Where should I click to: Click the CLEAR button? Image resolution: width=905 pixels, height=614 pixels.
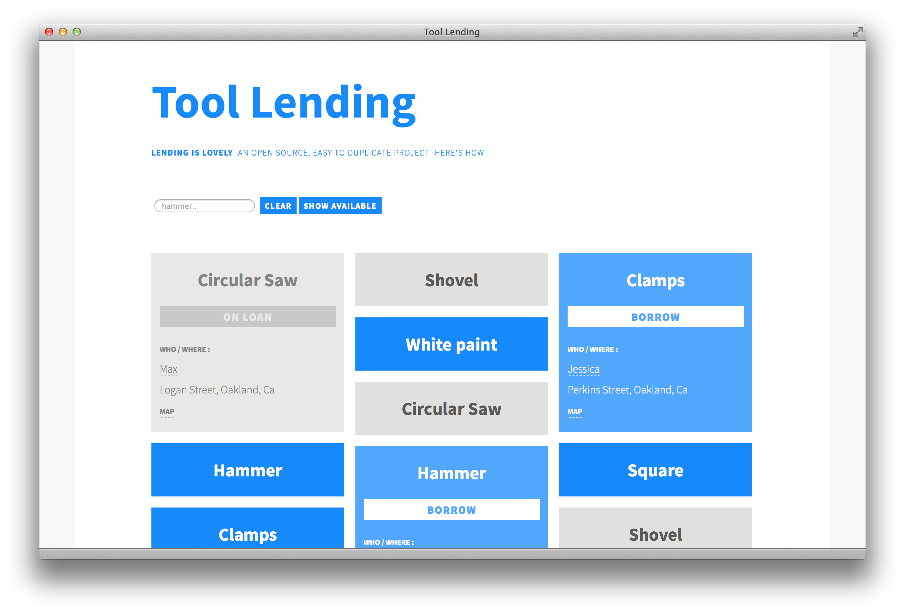pyautogui.click(x=278, y=206)
